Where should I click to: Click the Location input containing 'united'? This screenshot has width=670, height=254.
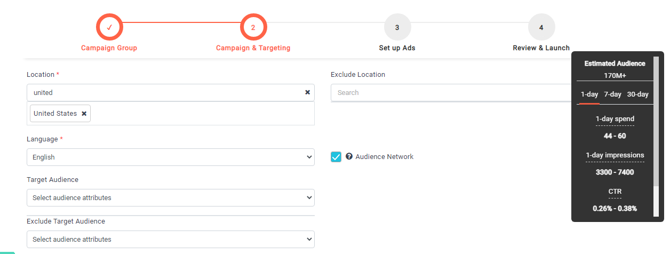coord(165,93)
